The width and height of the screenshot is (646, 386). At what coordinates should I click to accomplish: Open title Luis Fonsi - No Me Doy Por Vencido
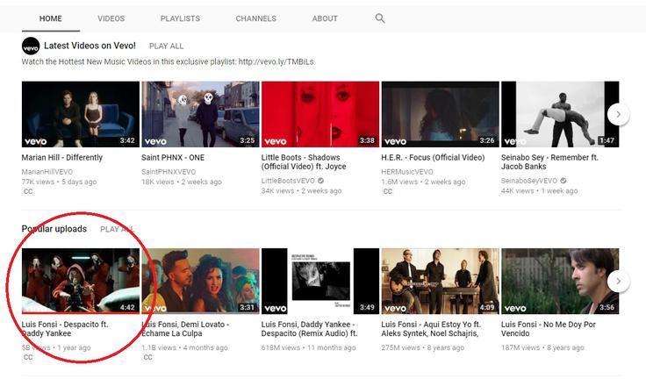tap(549, 329)
